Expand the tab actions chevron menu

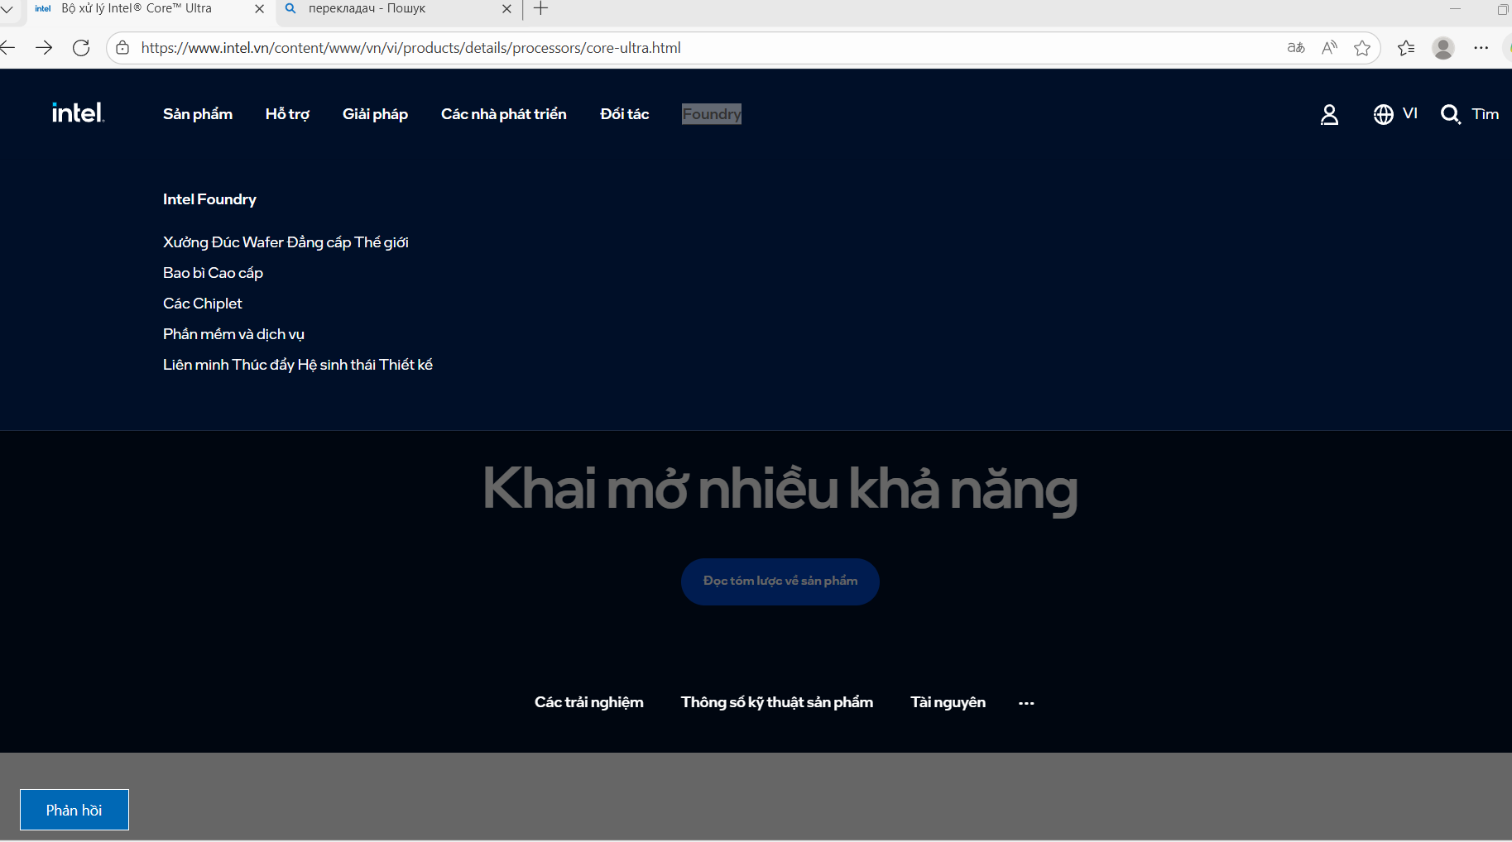pos(7,9)
